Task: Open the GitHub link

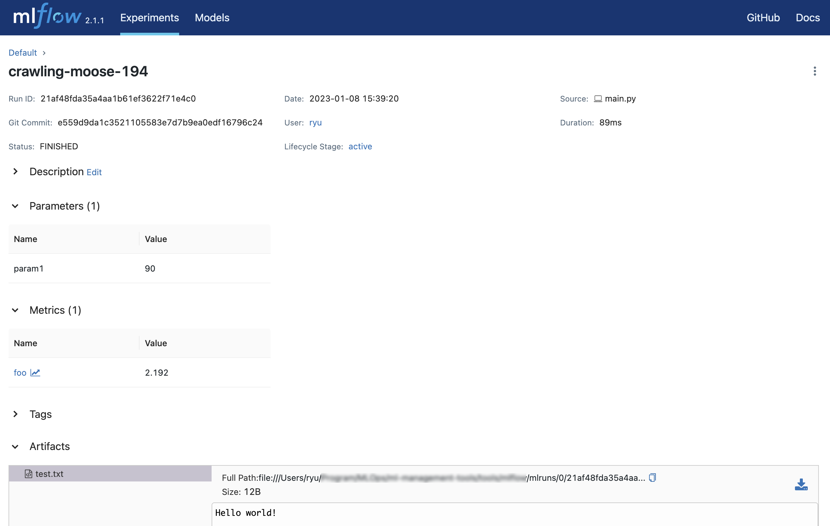Action: point(763,18)
